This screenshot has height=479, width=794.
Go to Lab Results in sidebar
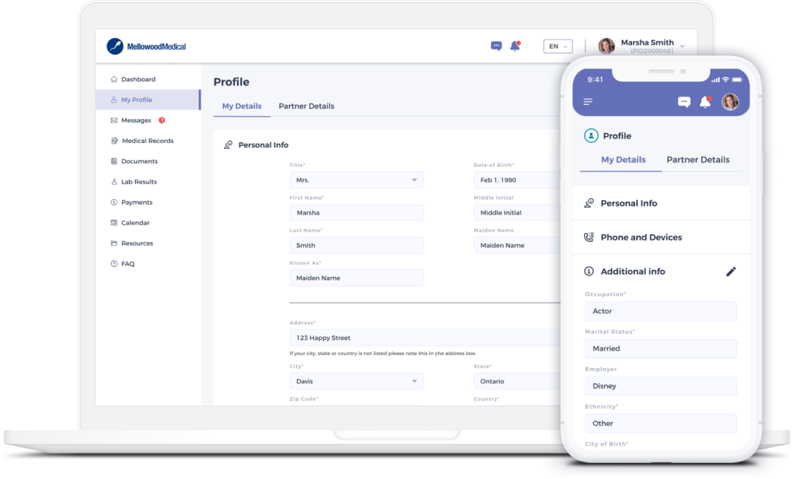tap(139, 182)
